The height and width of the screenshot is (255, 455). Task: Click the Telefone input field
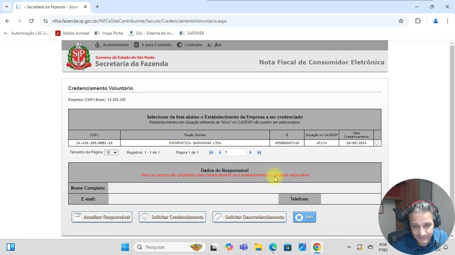coord(351,199)
